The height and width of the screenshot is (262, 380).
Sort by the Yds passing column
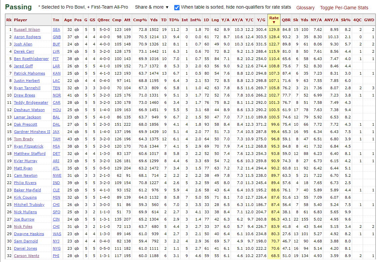coord(154,20)
